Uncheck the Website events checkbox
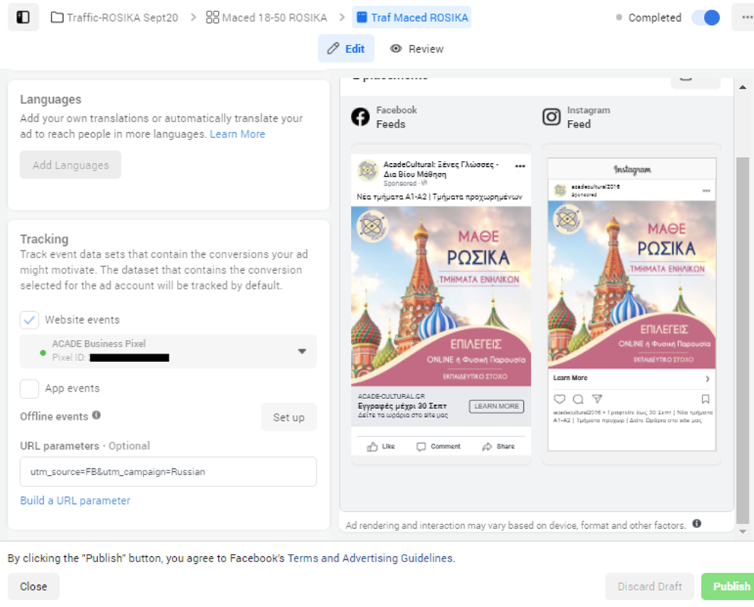754x607 pixels. coord(30,320)
